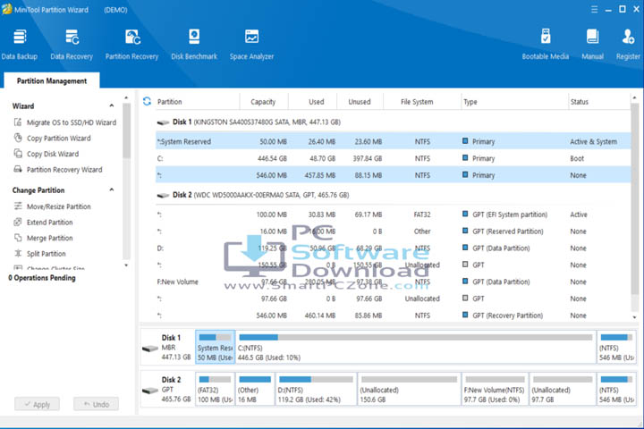Click partition list scroll down arrow

click(x=634, y=317)
